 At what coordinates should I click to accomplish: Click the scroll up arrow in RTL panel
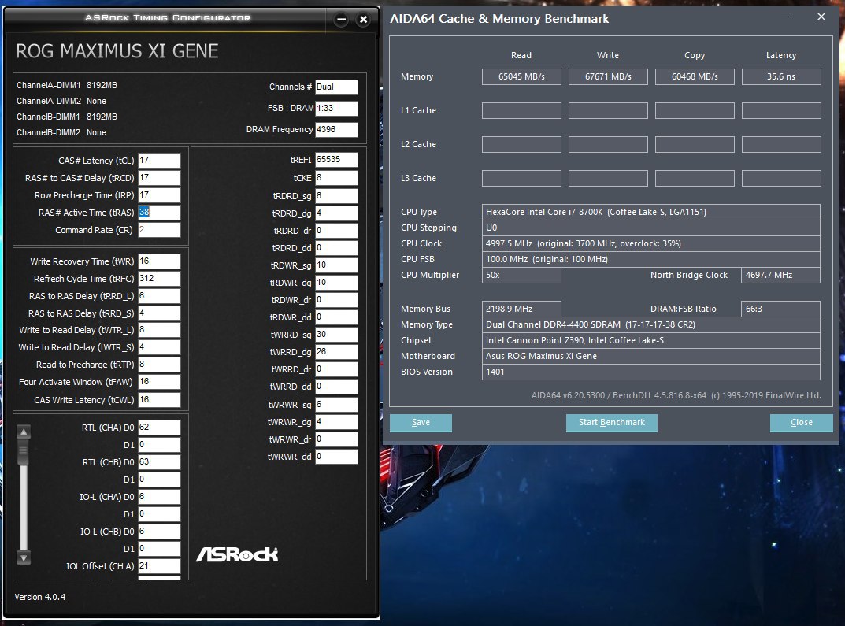pos(24,432)
